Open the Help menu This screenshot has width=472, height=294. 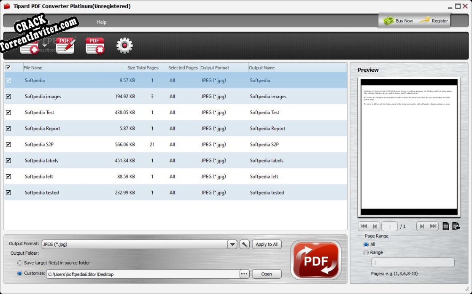101,21
